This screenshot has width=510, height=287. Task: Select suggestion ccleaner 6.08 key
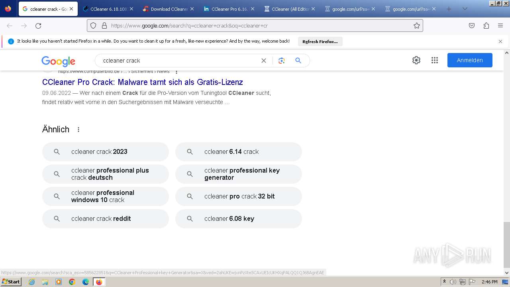(239, 219)
